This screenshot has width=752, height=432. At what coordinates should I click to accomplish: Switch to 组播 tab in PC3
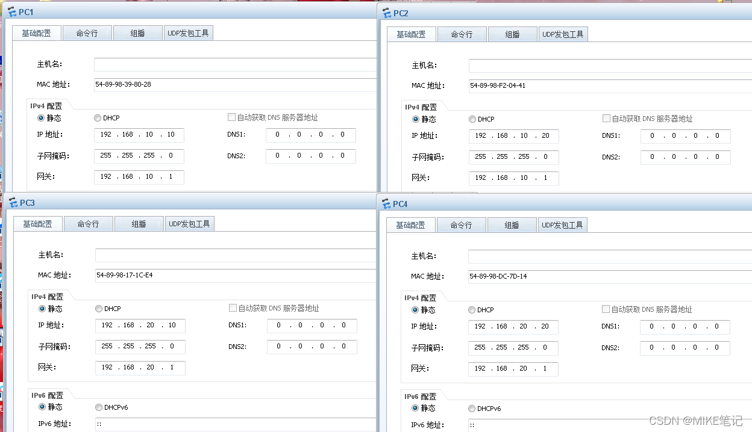coord(139,224)
